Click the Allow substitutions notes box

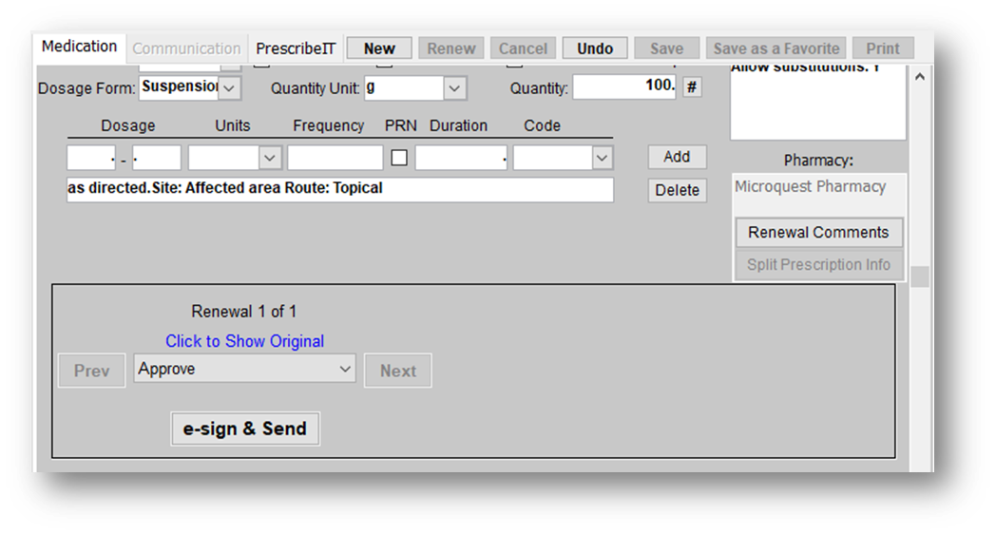pyautogui.click(x=818, y=102)
